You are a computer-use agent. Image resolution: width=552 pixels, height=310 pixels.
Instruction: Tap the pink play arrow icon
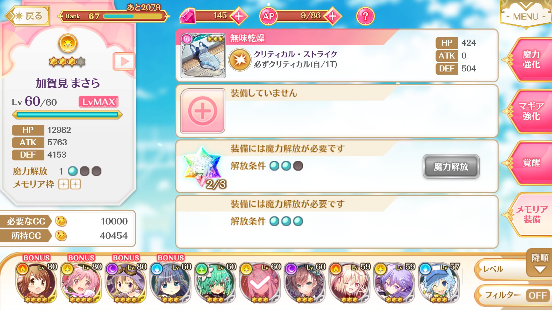pos(124,61)
